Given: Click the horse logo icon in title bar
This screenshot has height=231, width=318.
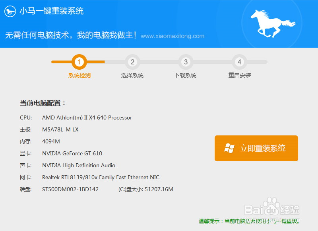Looking at the screenshot, I should pos(10,12).
